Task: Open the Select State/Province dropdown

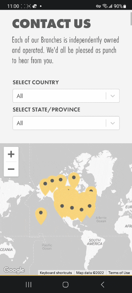Action: [x=66, y=123]
